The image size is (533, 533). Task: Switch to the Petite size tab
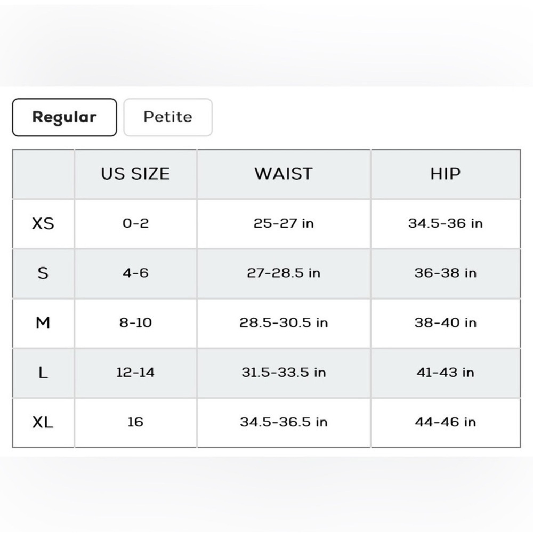pyautogui.click(x=168, y=117)
